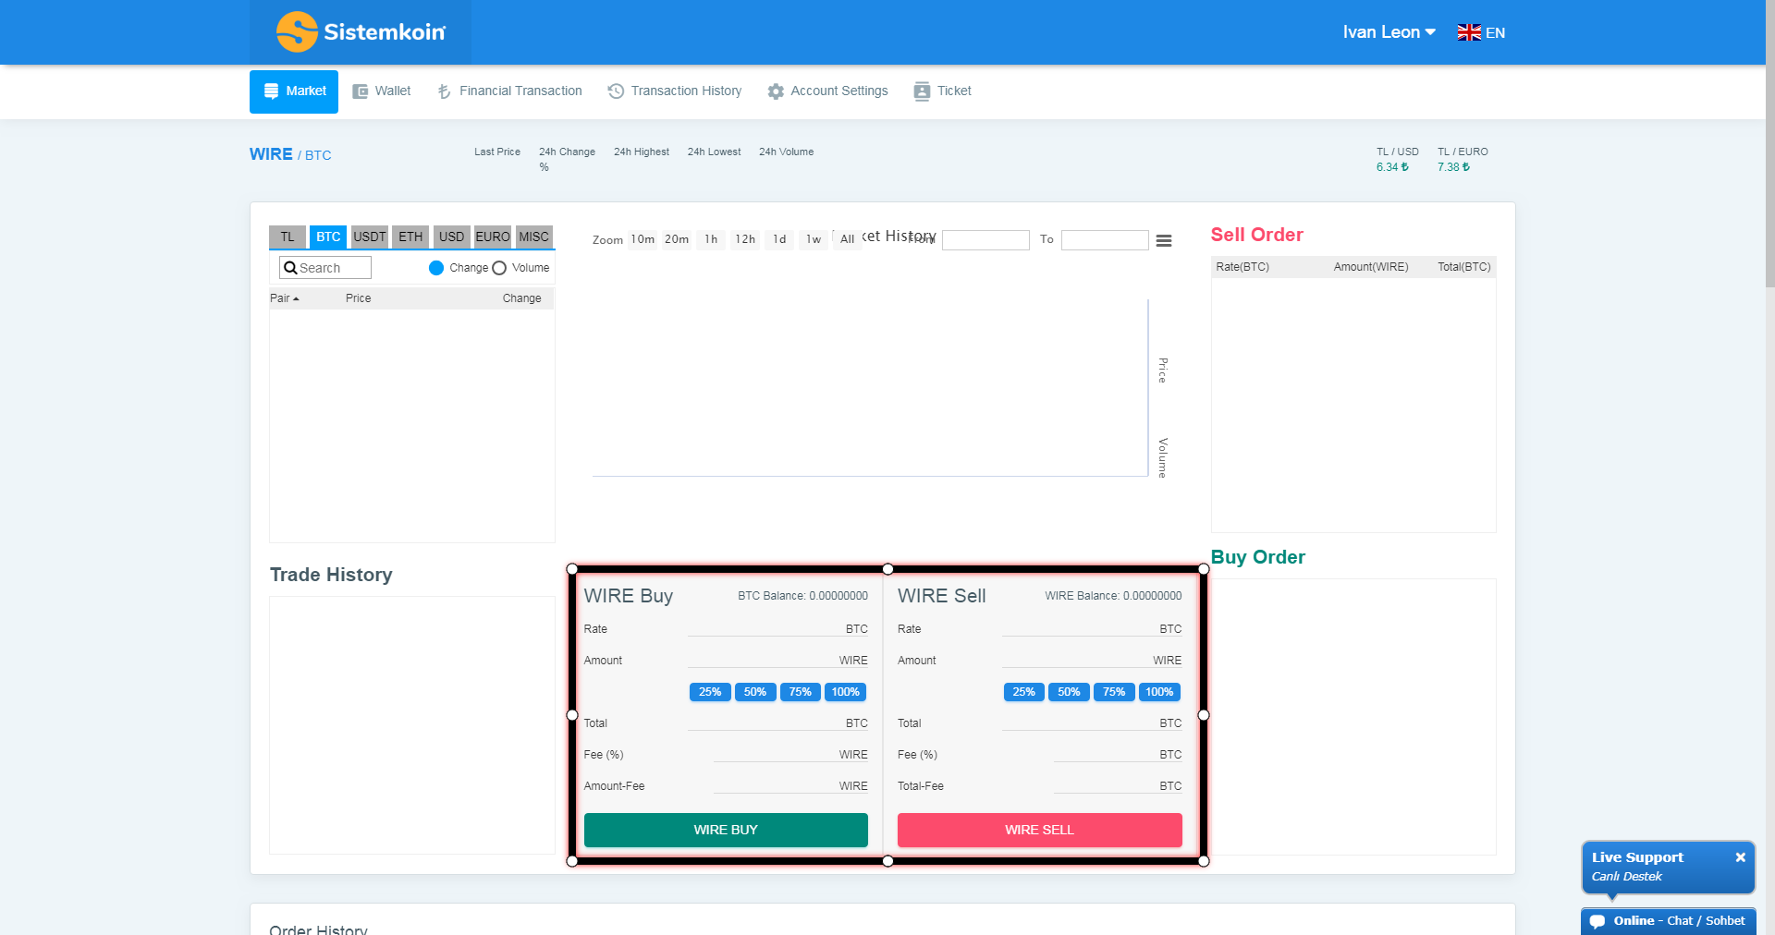Click the Wallet icon in navigation

(x=361, y=91)
